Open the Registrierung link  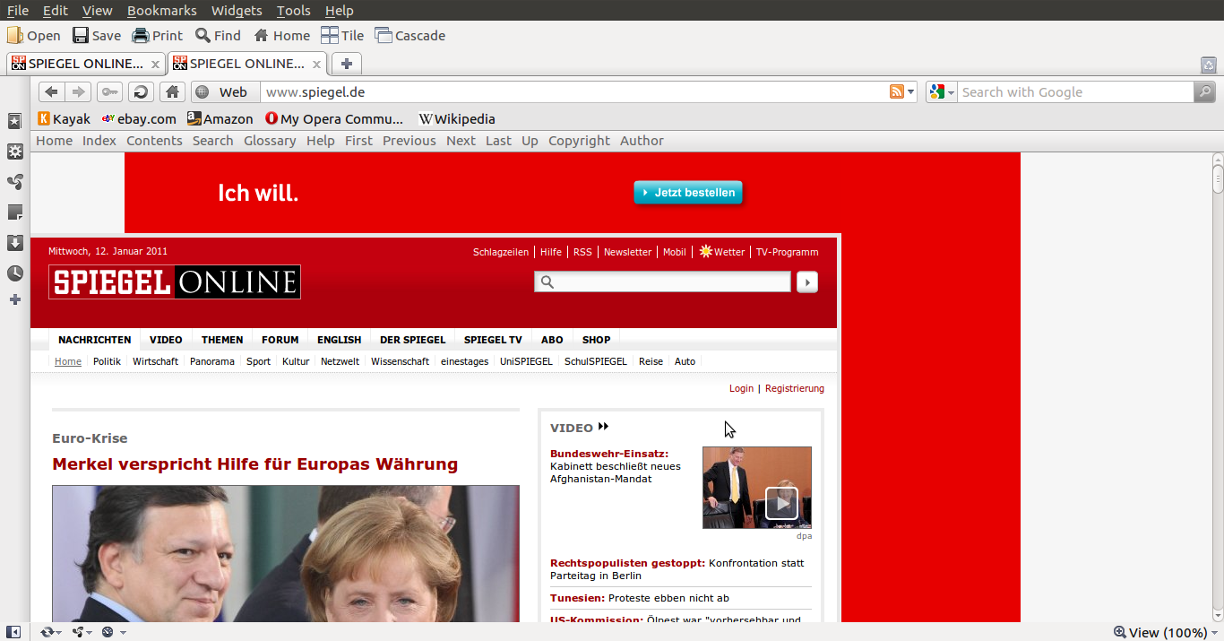[x=794, y=388]
